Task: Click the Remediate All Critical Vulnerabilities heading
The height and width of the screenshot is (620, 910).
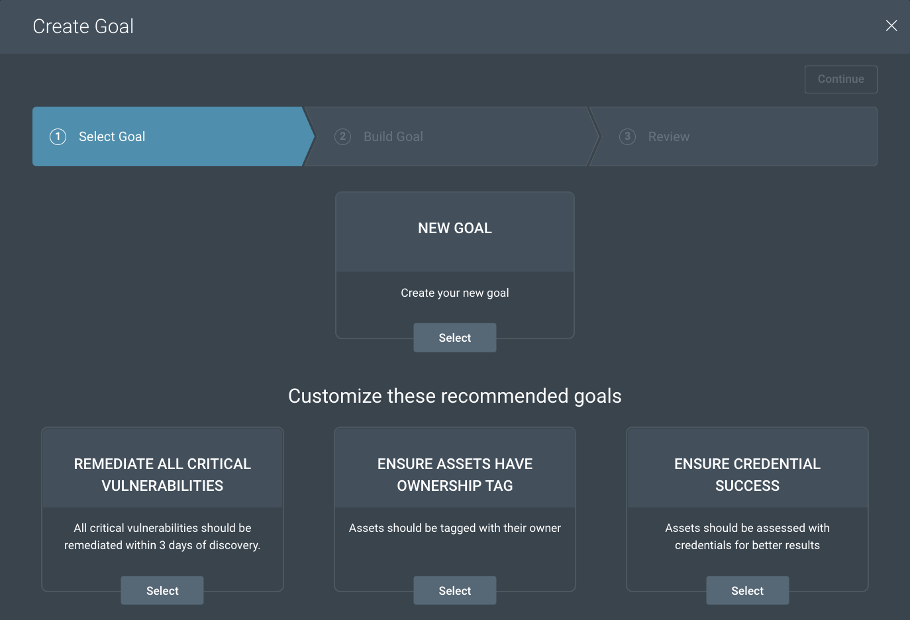Action: click(x=162, y=474)
